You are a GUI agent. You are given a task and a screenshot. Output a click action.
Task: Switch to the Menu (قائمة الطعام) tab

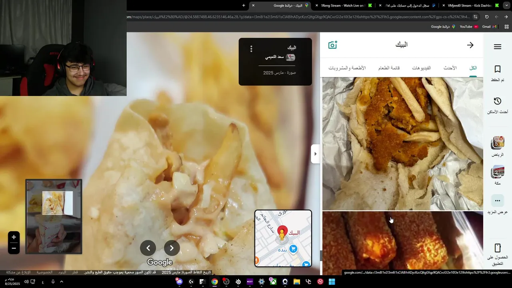(x=389, y=68)
